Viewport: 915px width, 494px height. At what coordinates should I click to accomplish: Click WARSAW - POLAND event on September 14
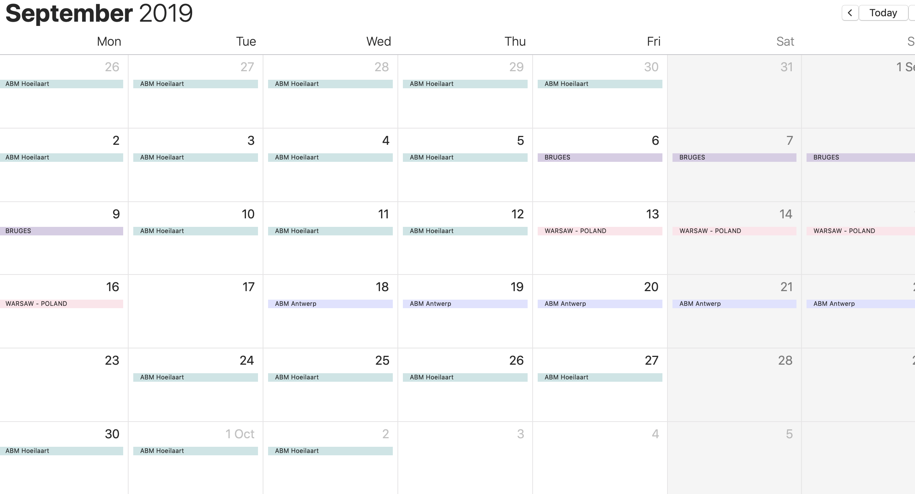tap(734, 231)
